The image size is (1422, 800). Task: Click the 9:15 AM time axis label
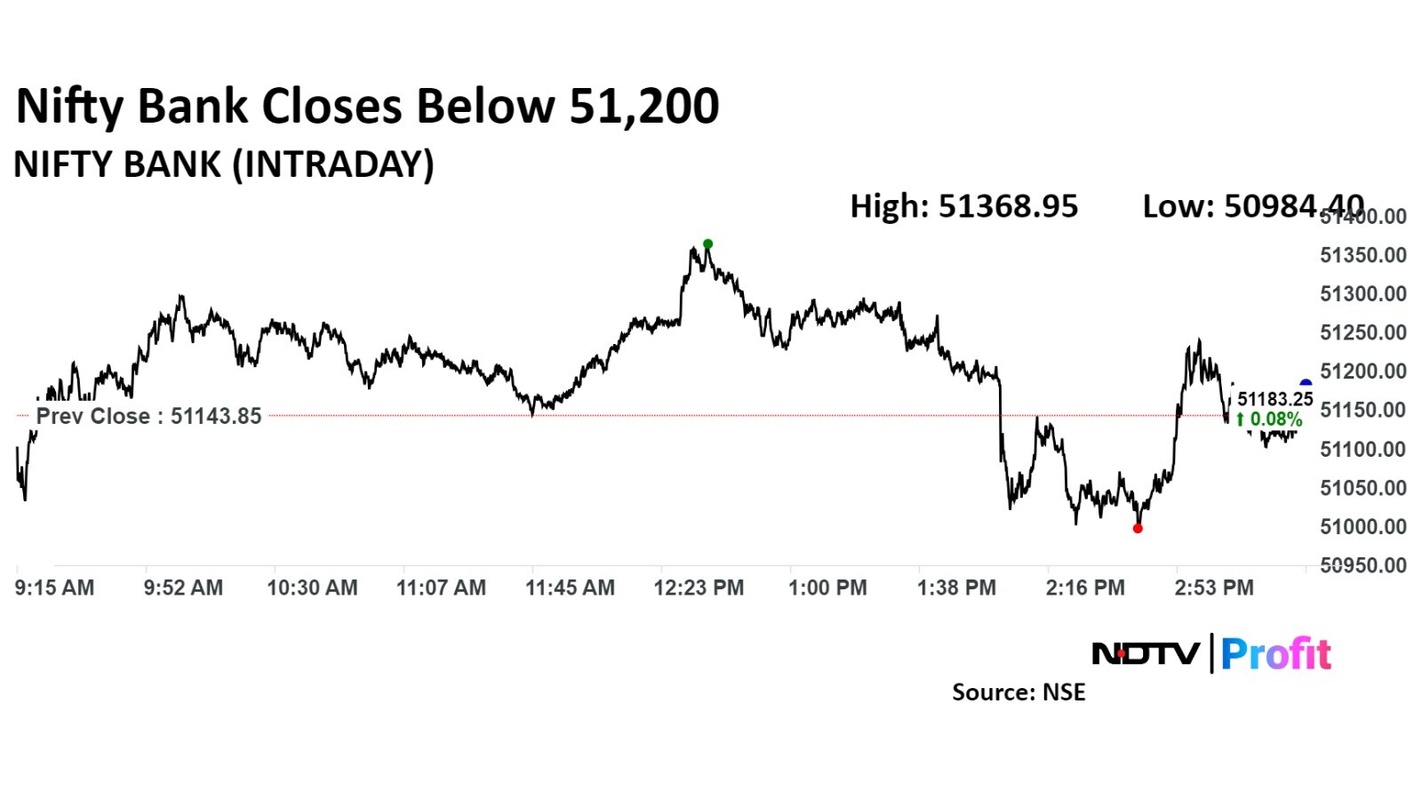pos(54,588)
